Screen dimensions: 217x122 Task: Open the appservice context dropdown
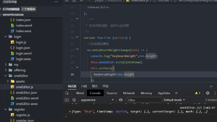(97, 100)
